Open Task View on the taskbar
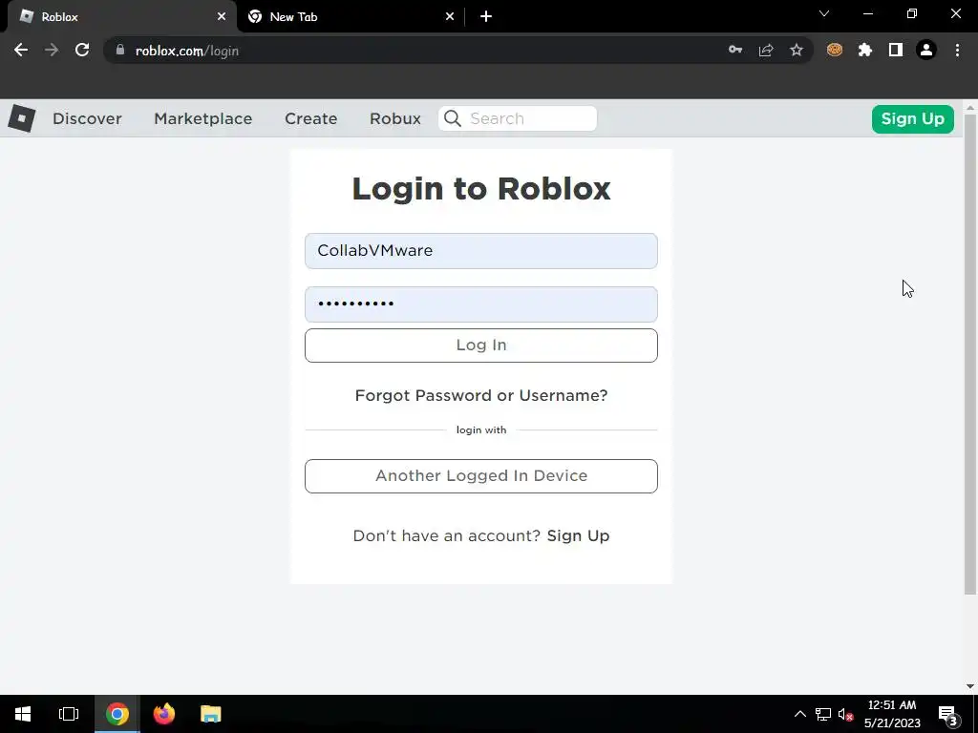Viewport: 978px width, 733px height. coord(69,714)
